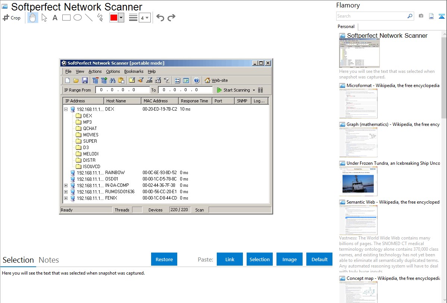
Task: Open Softperfect Network Scanner snapshot thumbnail
Action: (x=359, y=53)
